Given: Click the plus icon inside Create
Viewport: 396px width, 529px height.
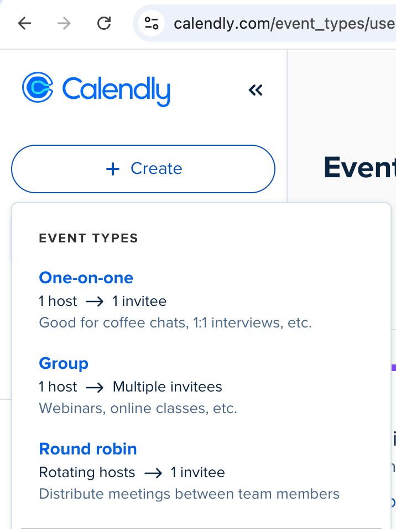Looking at the screenshot, I should (113, 169).
